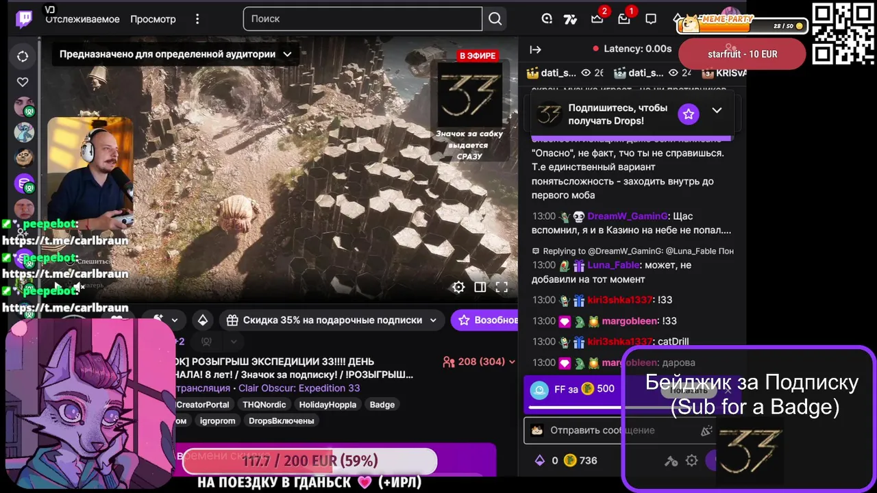Viewport: 877px width, 493px height.
Task: Open whispers speech bubble icon
Action: click(651, 19)
